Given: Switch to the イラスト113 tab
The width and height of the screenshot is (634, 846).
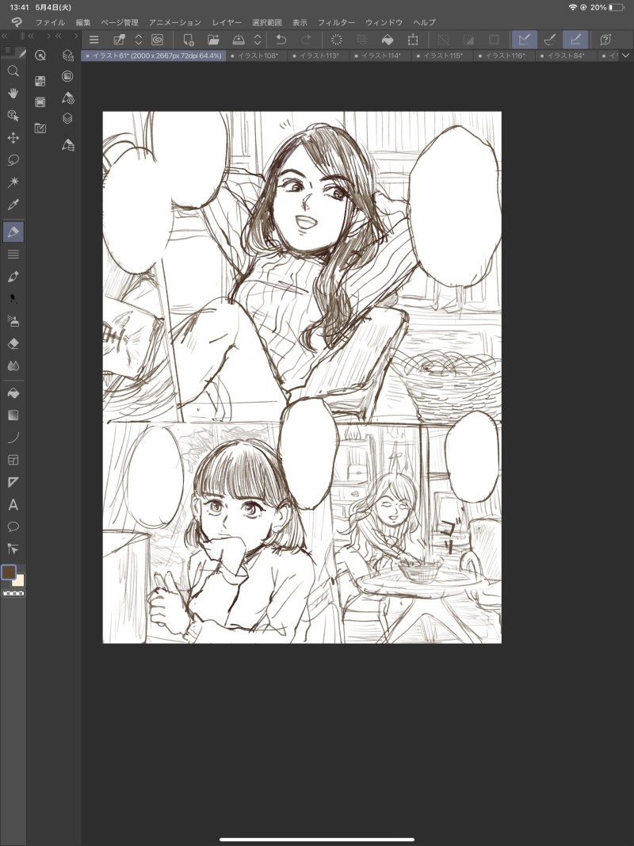Looking at the screenshot, I should pos(319,56).
